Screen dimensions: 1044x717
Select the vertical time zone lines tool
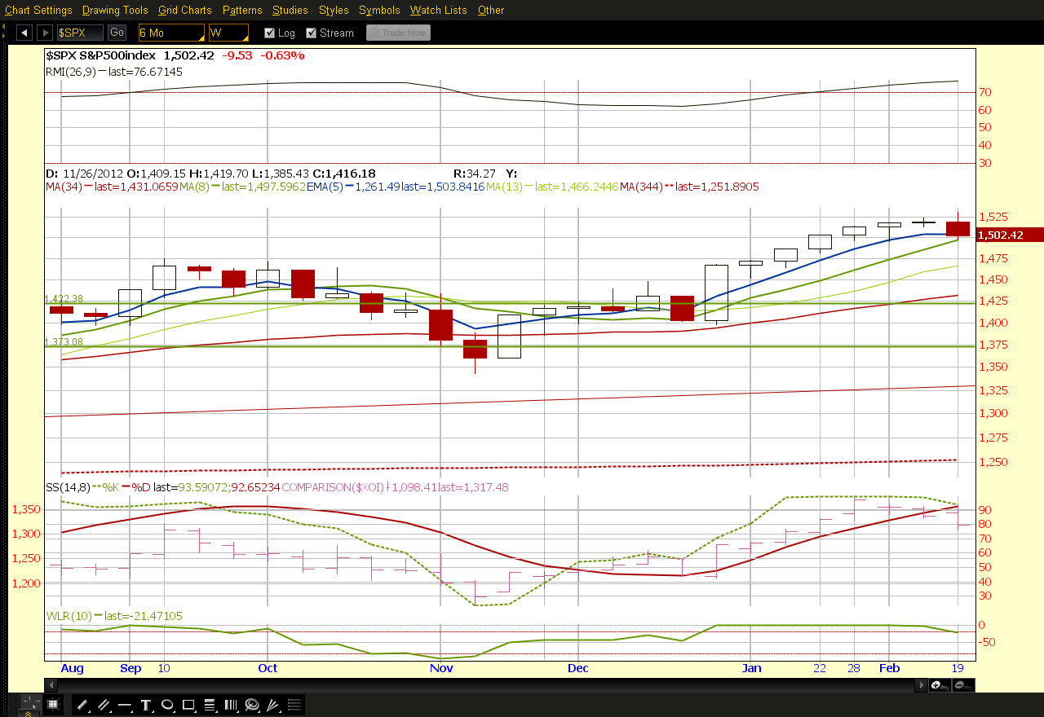point(231,705)
